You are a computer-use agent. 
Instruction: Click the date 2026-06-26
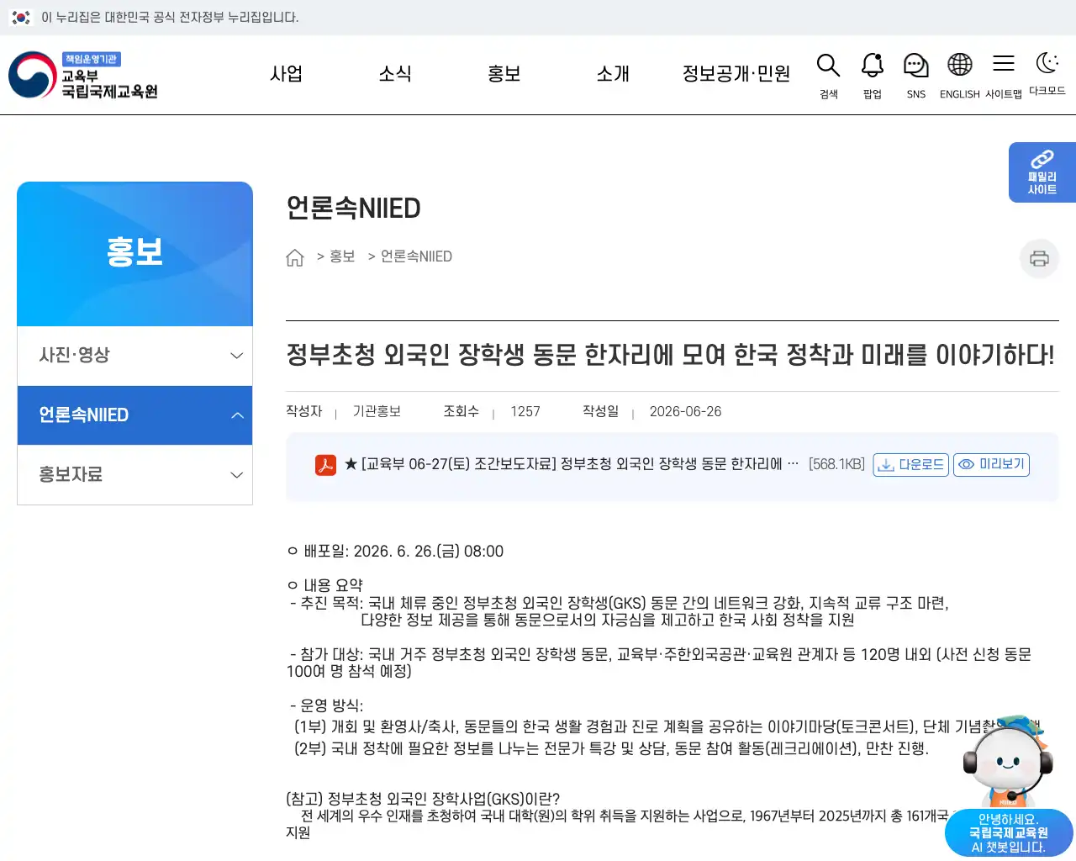point(685,412)
